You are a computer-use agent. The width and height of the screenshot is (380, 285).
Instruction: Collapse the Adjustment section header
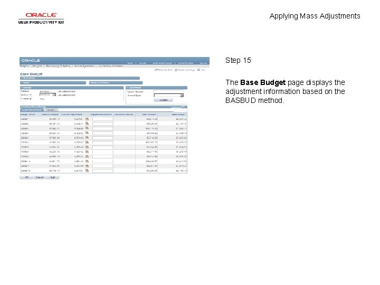coord(156,88)
